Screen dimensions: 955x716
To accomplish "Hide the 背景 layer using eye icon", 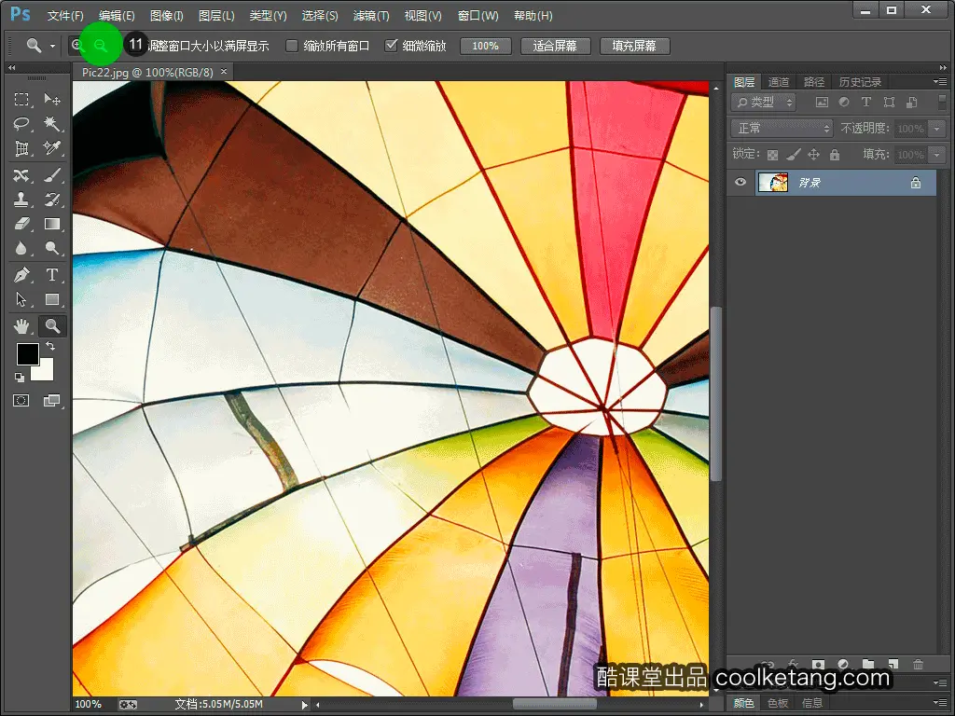I will tap(740, 183).
